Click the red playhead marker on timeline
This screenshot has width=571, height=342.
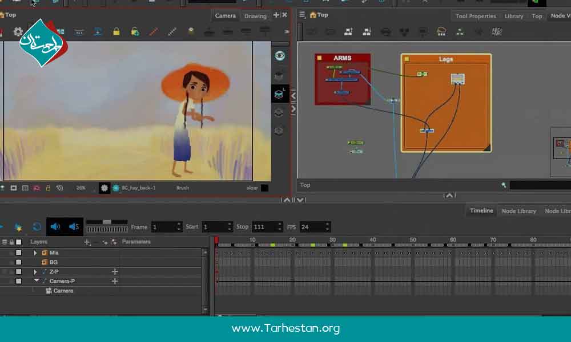tap(216, 240)
